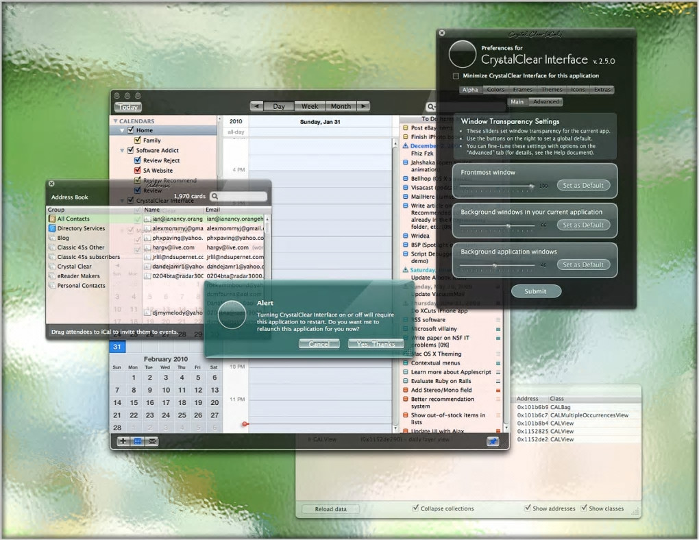The height and width of the screenshot is (540, 699).
Task: Check off the Wridea to-do item
Action: [405, 236]
